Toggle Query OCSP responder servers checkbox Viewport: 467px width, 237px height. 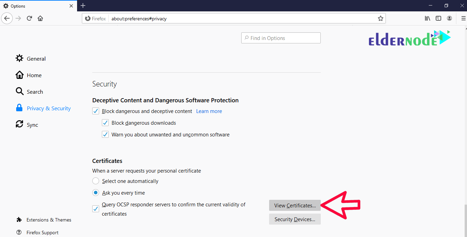coord(96,209)
